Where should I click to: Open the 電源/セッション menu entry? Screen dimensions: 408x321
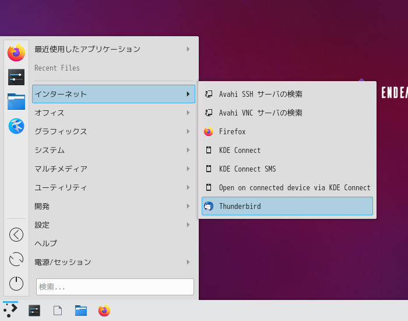coord(114,262)
